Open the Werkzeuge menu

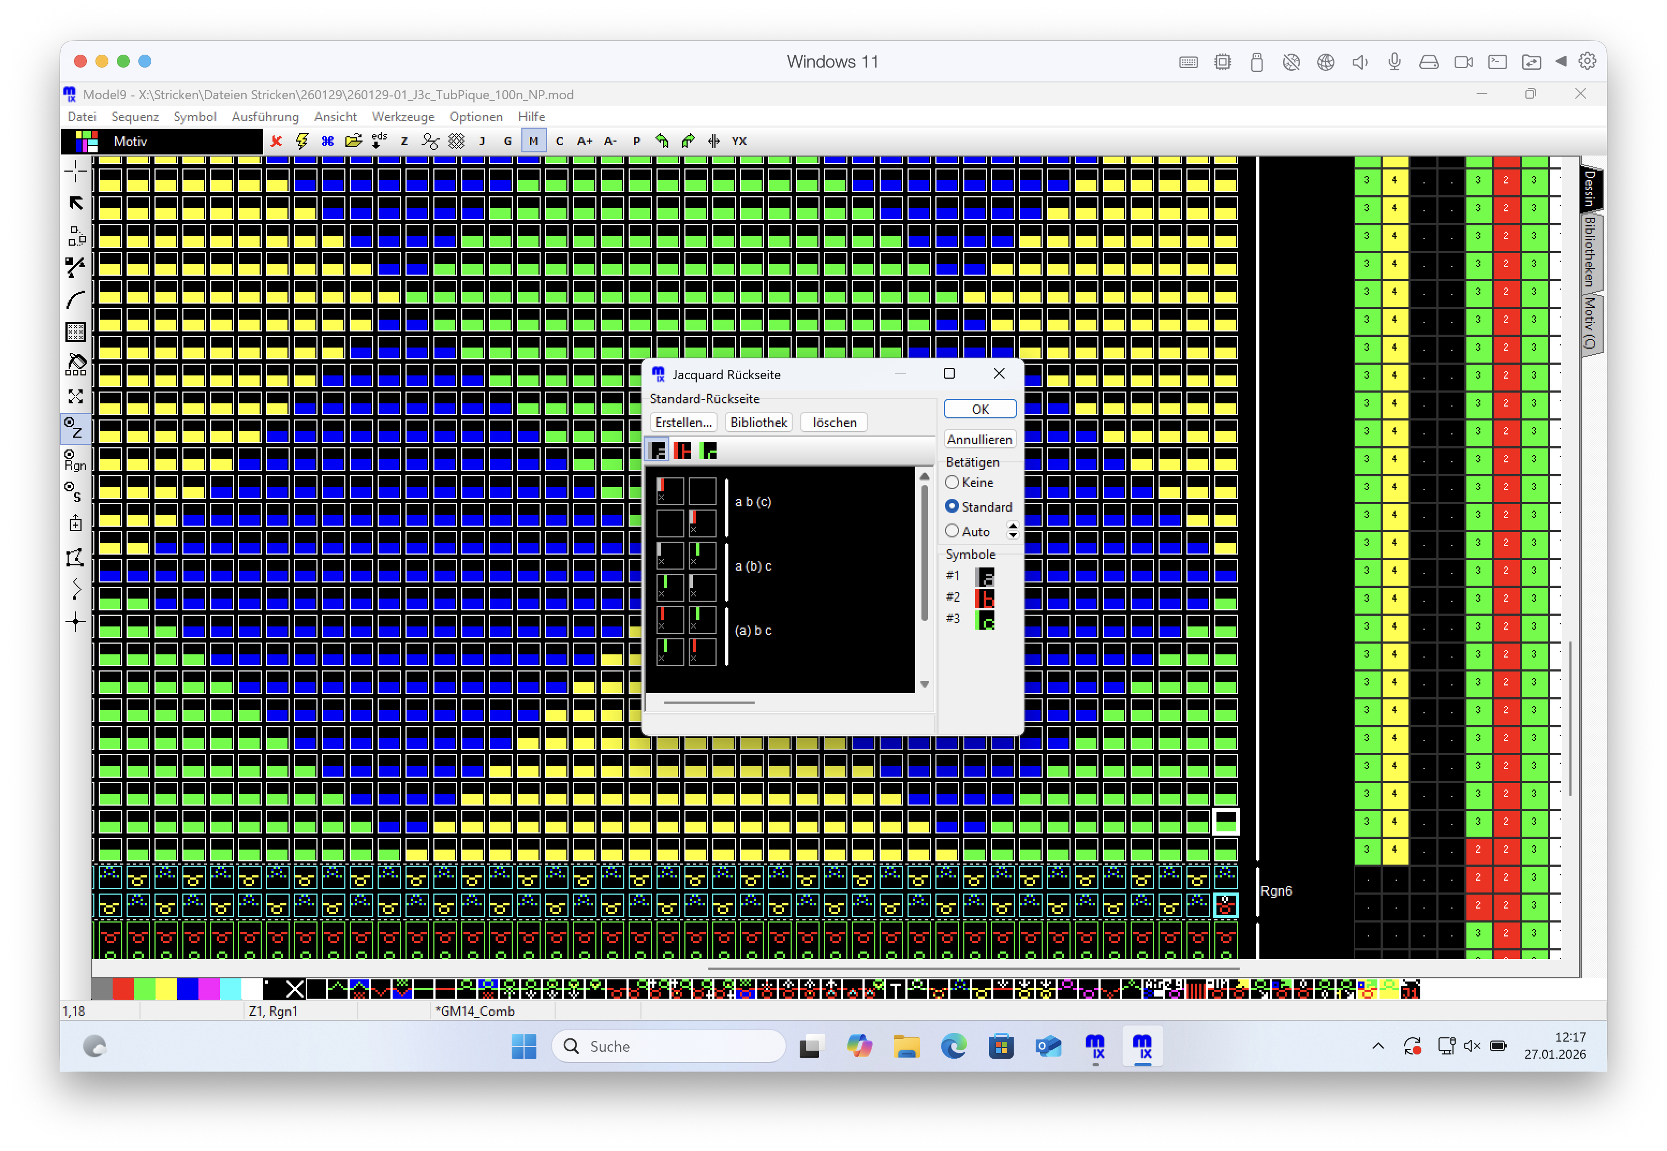pyautogui.click(x=403, y=117)
